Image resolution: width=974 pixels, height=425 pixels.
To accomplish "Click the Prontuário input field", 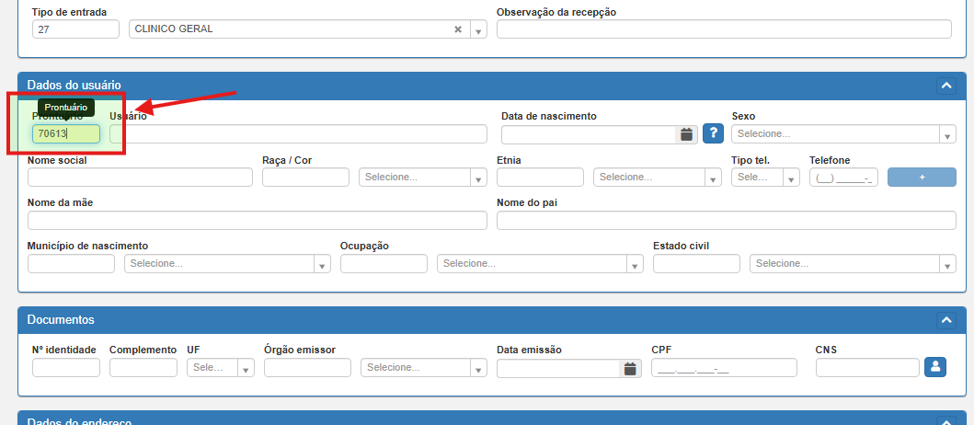I will [66, 134].
